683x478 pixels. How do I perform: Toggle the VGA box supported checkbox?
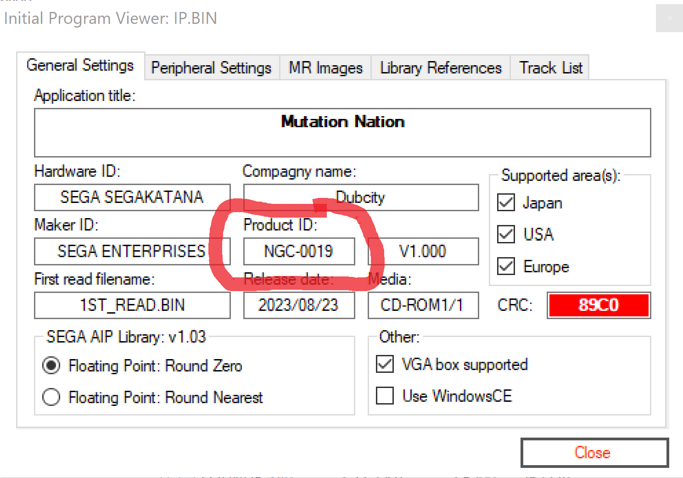385,364
